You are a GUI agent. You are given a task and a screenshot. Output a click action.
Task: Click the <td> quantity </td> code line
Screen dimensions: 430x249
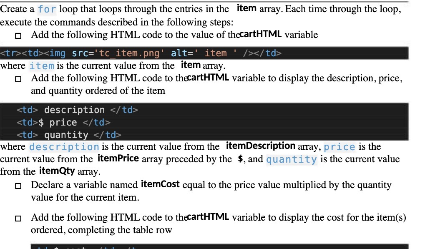point(69,135)
